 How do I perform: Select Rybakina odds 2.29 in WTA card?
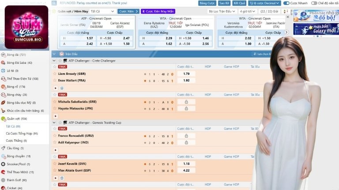pyautogui.click(x=157, y=38)
